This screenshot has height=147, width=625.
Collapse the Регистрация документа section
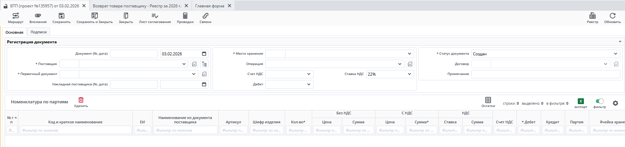[620, 42]
